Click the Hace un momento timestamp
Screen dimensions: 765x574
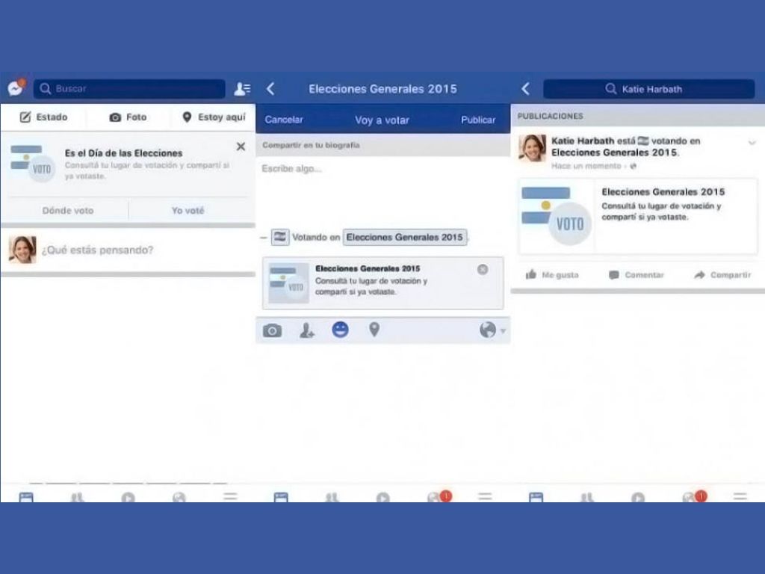point(586,166)
